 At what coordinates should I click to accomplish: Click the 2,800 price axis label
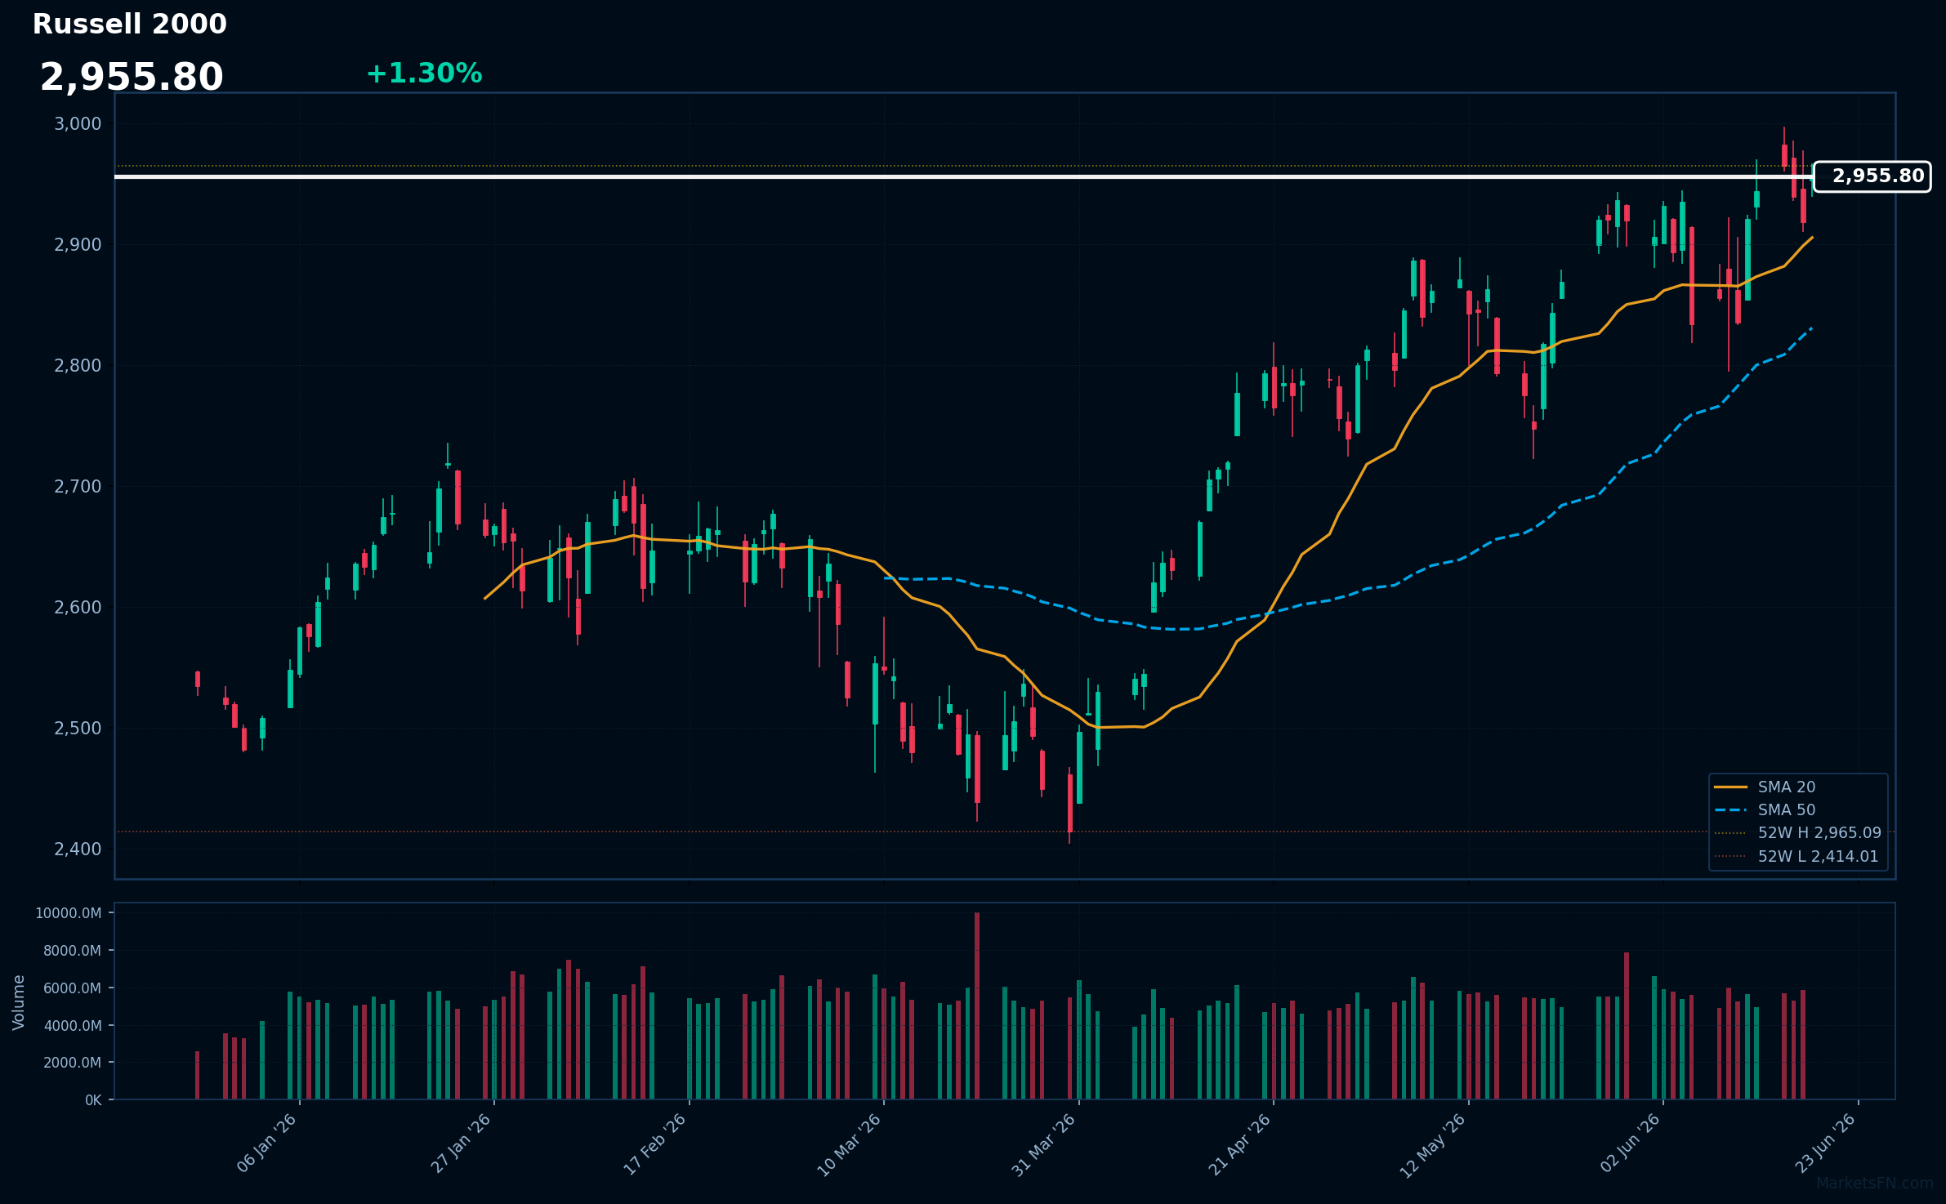78,366
